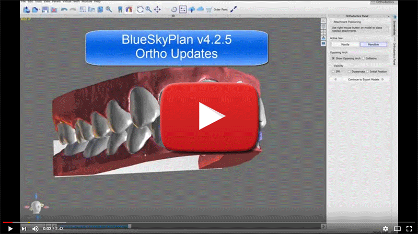This screenshot has width=418, height=234.
Task: Click the list-layout toolbar icon after Redo
Action: [x=83, y=9]
